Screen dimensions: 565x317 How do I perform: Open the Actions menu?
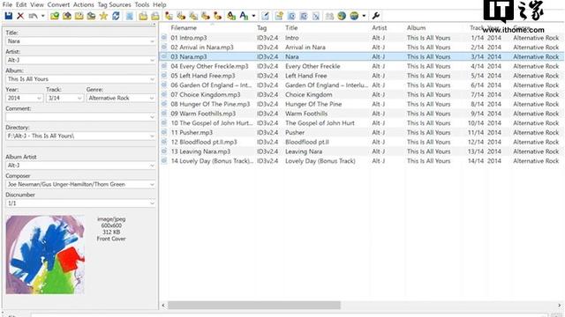click(x=83, y=4)
